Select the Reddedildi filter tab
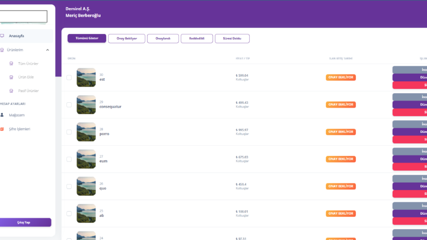The width and height of the screenshot is (427, 240). [x=197, y=38]
